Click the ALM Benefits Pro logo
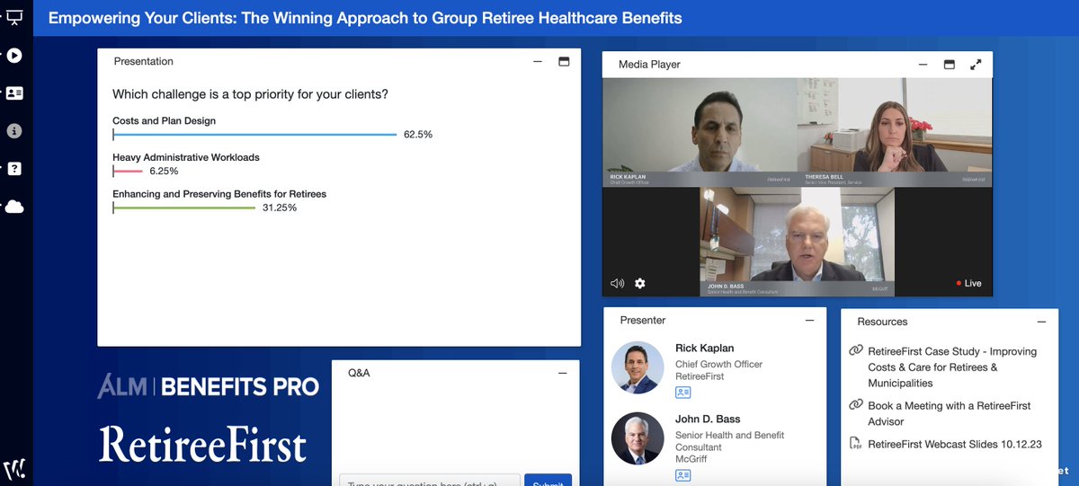This screenshot has width=1079, height=486. coord(208,387)
